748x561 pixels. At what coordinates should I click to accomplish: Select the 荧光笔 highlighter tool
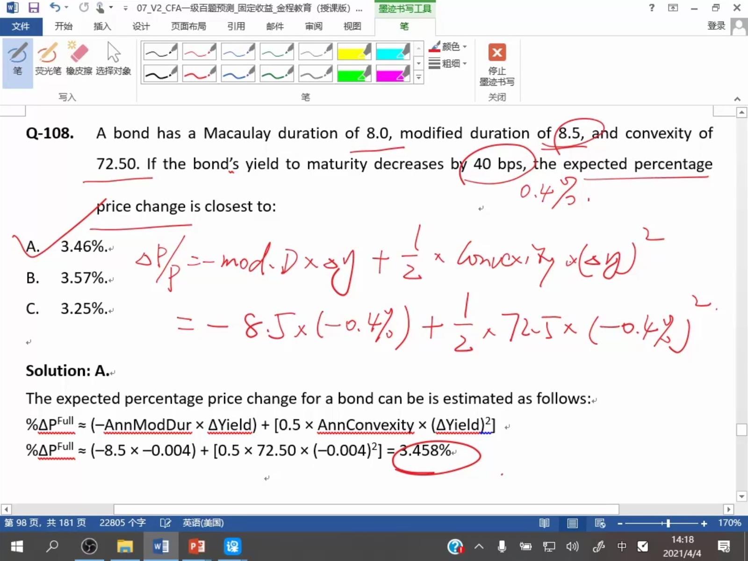click(x=48, y=60)
